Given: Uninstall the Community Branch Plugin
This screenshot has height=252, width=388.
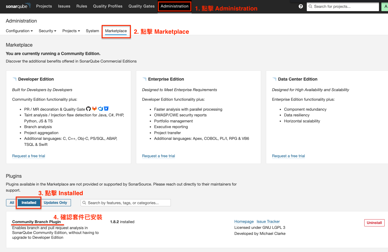Looking at the screenshot, I should click(374, 223).
